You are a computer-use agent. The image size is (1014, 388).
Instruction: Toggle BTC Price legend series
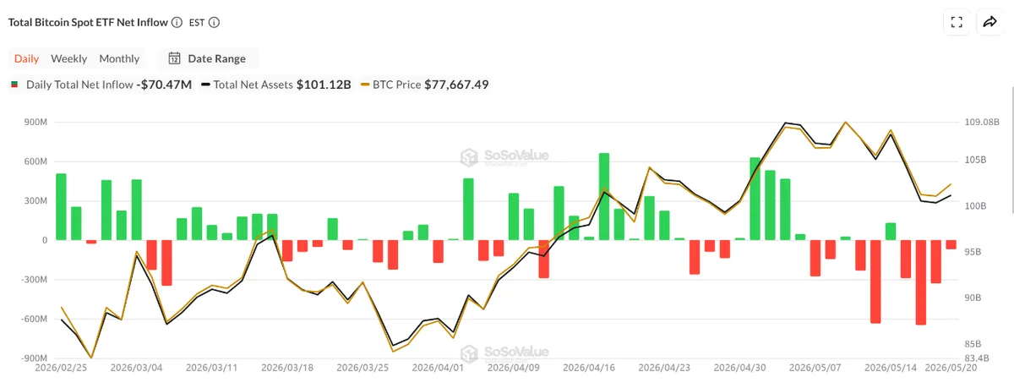click(x=424, y=85)
